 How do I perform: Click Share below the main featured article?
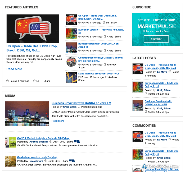pyautogui.click(x=47, y=81)
